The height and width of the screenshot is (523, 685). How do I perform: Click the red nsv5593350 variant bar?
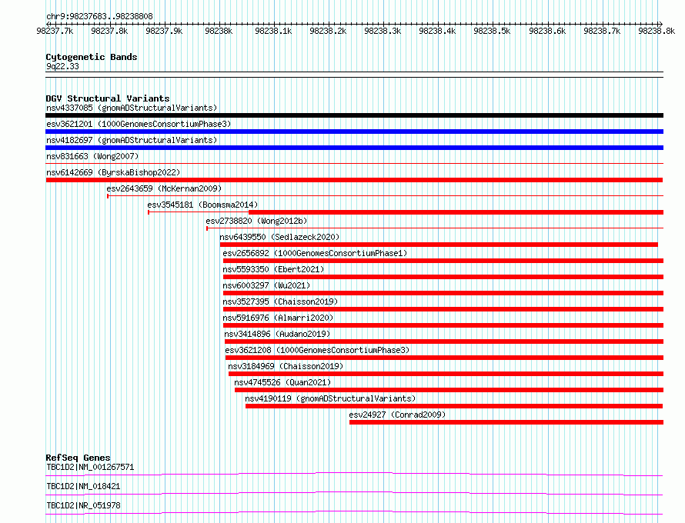tap(443, 277)
